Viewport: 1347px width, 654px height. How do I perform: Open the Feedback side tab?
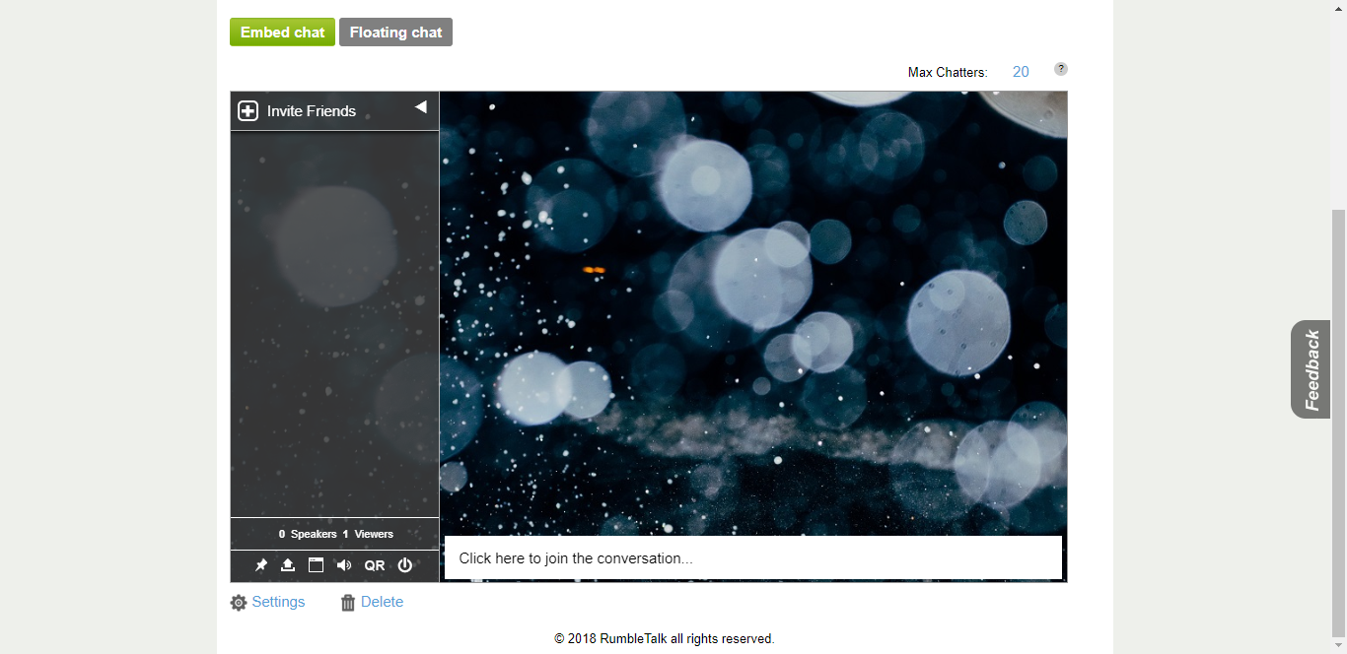coord(1311,369)
